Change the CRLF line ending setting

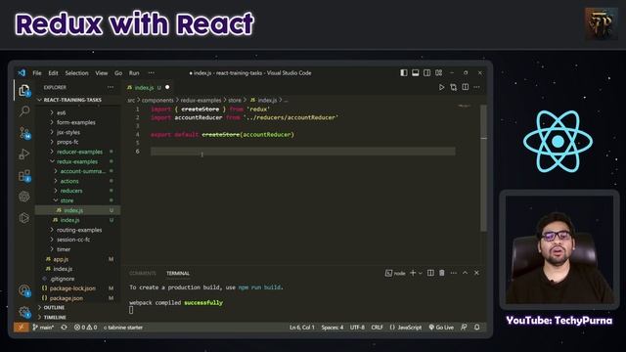coord(377,328)
